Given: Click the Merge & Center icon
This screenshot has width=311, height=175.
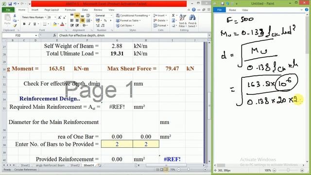Looking at the screenshot, I should click(88, 20).
